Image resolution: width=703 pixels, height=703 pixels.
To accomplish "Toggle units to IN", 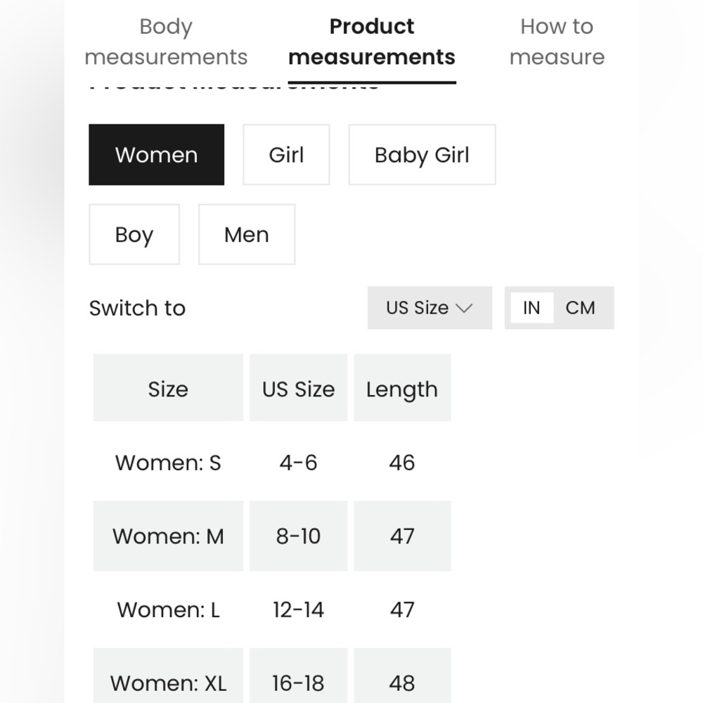I will pos(531,308).
